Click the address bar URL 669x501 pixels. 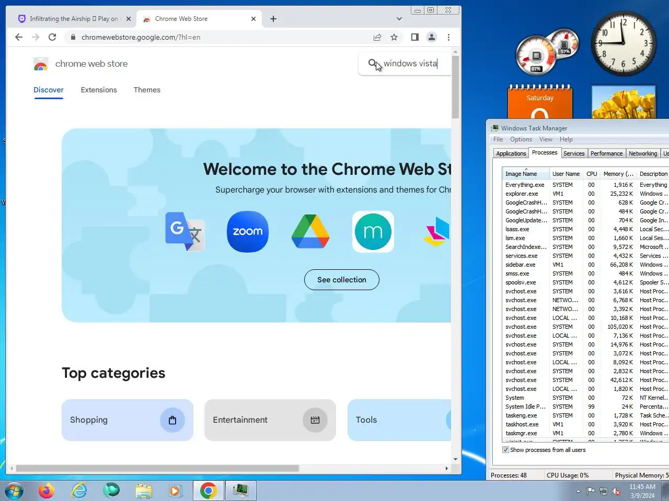tap(141, 37)
